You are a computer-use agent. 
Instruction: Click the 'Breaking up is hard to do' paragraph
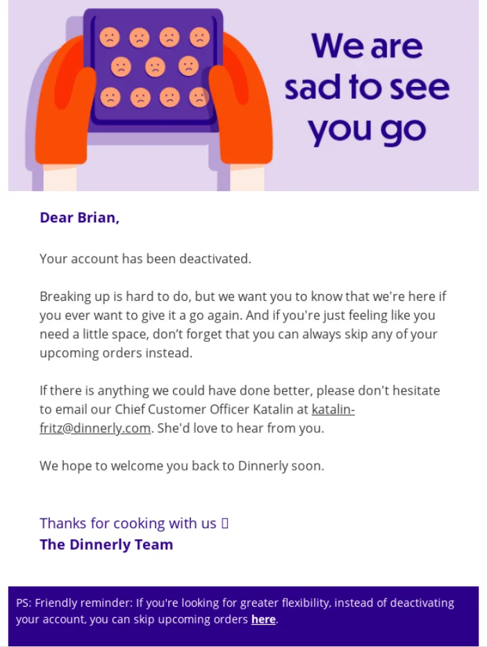(242, 325)
